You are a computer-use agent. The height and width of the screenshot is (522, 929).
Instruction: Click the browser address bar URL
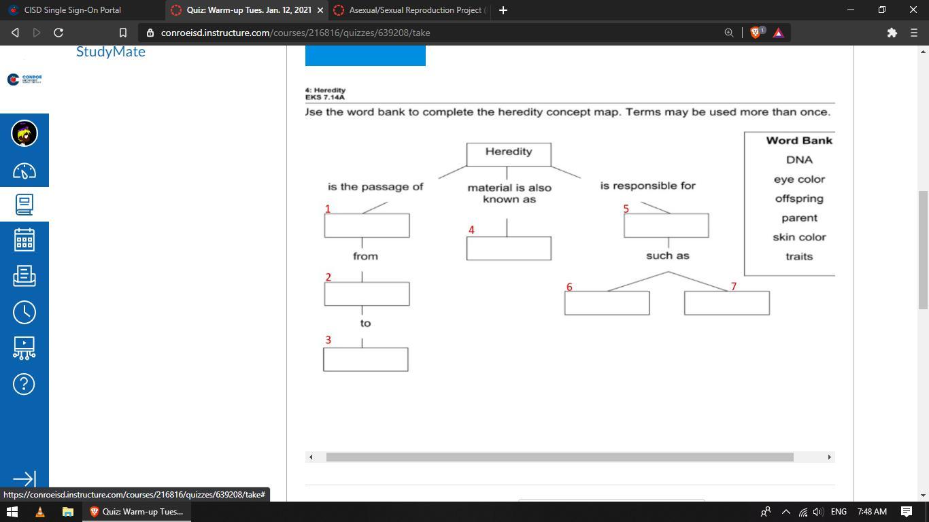point(295,33)
